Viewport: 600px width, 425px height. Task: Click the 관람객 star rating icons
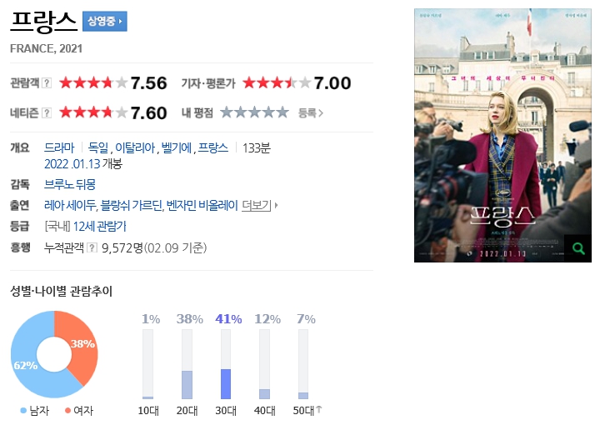click(x=93, y=82)
